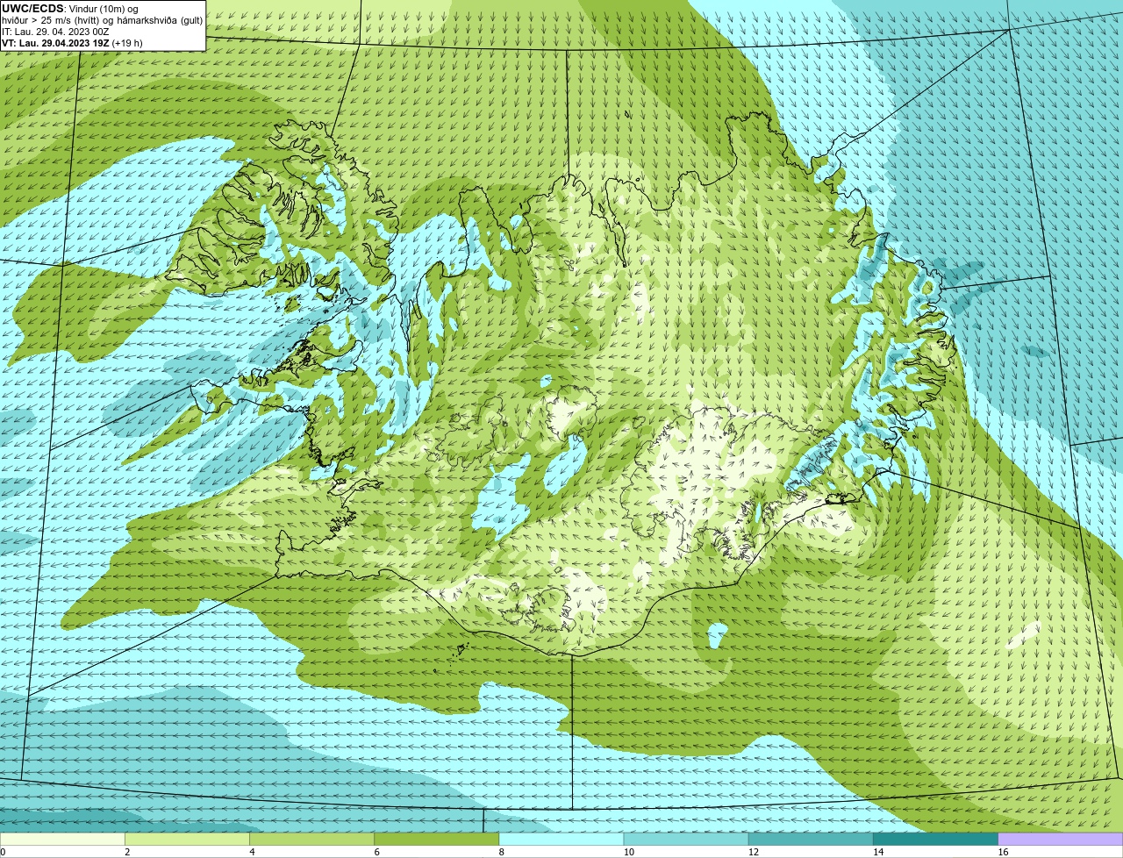This screenshot has width=1123, height=858.
Task: Click the legend scale label '10'
Action: tap(629, 852)
